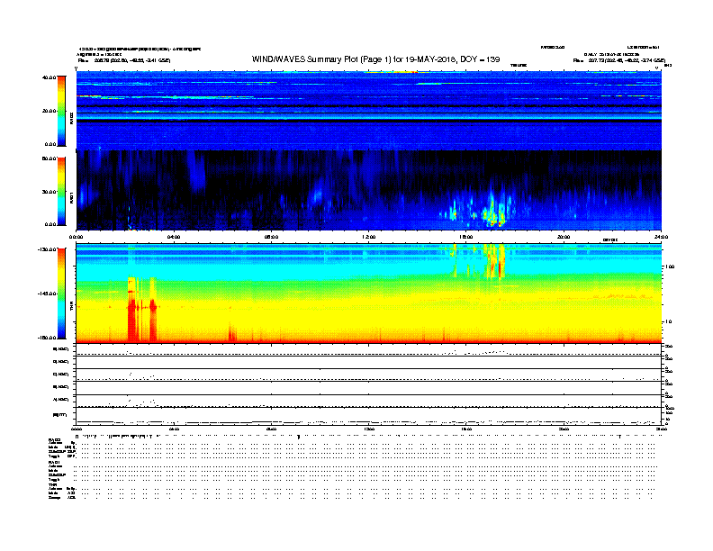713x551 pixels.
Task: Click the 16:00 tick label under RAD1 panel
Action: 466,237
